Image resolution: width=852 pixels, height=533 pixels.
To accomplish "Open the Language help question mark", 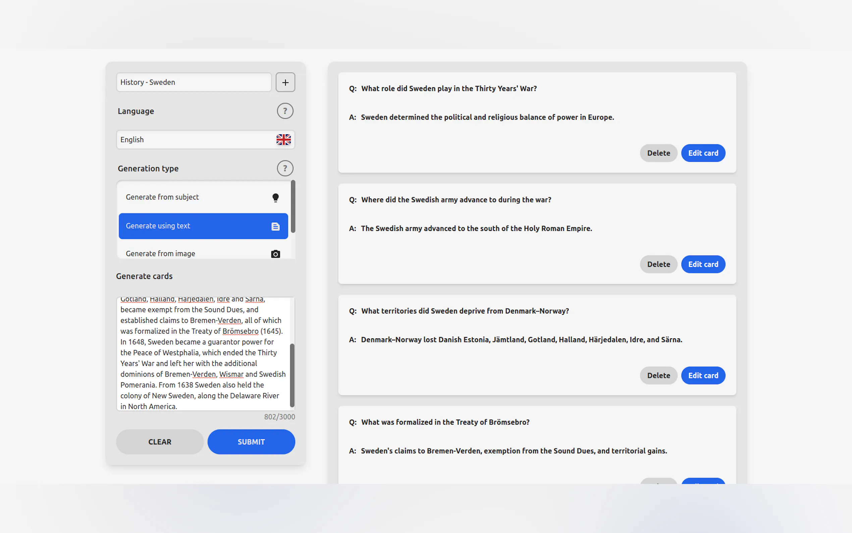I will pyautogui.click(x=284, y=111).
